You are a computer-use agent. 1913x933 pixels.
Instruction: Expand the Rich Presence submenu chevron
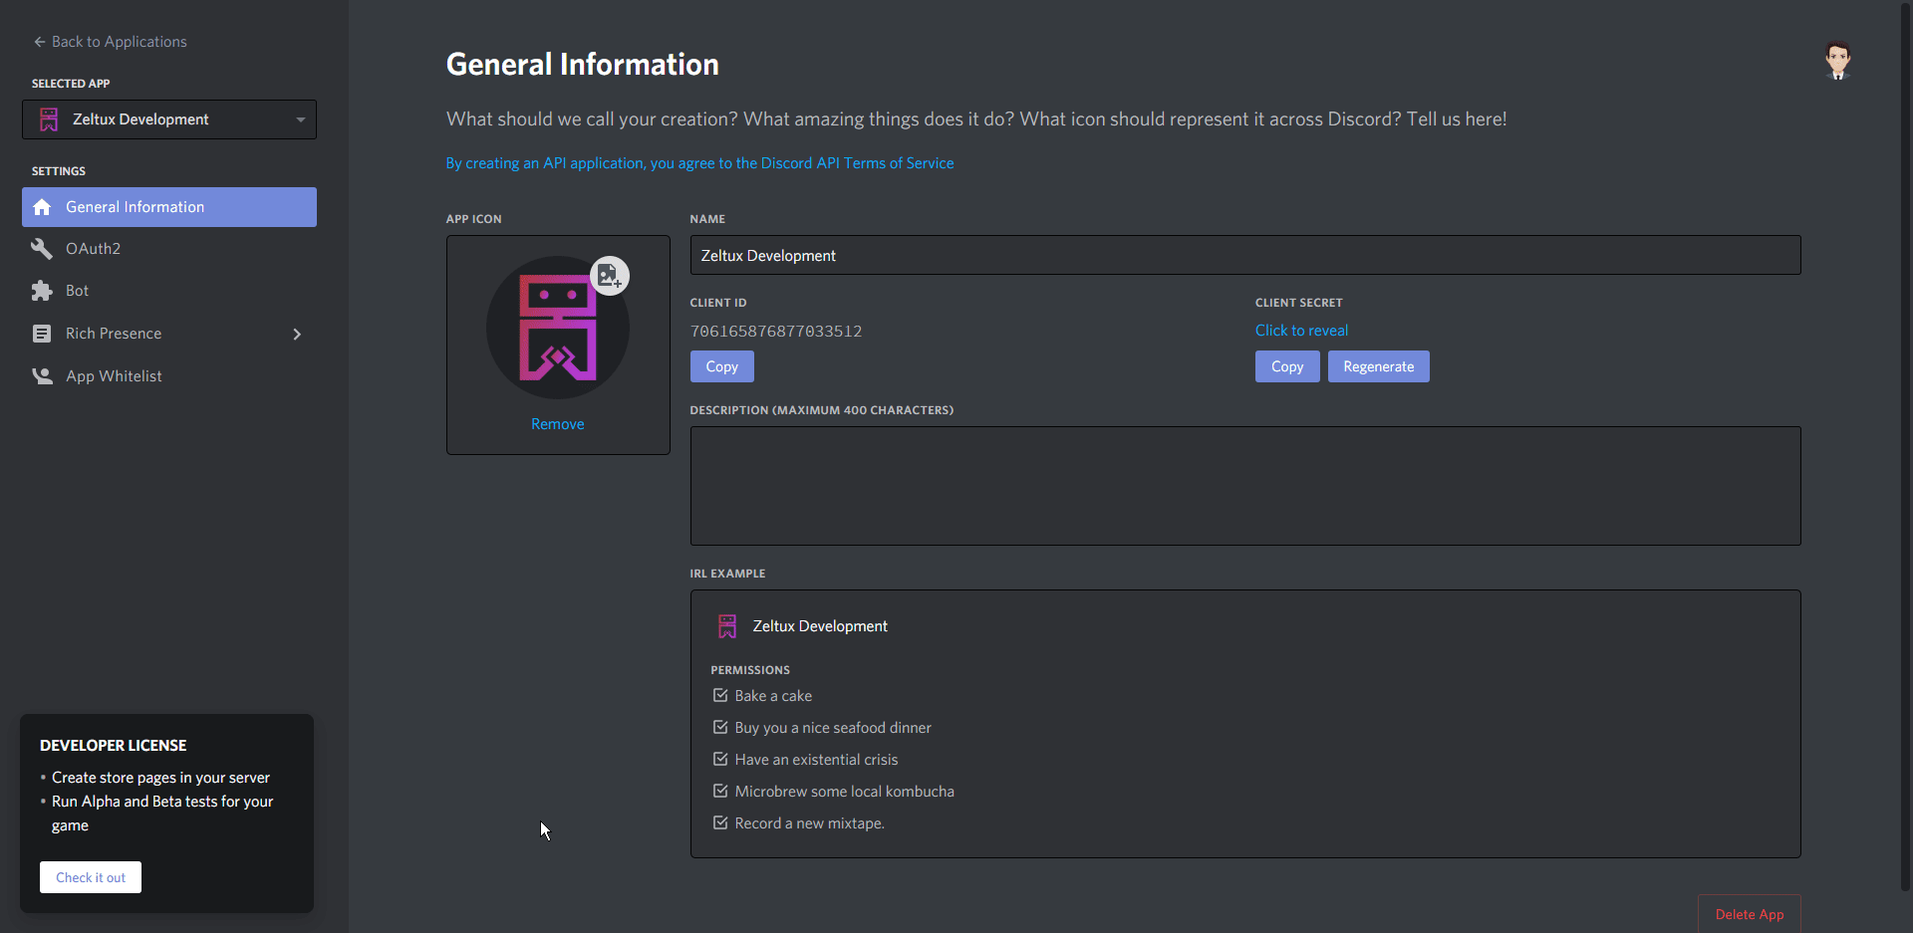[297, 334]
